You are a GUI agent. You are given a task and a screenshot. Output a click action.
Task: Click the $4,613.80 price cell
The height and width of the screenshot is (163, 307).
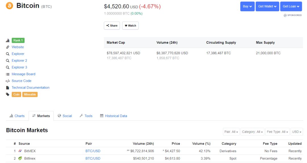coord(173,158)
